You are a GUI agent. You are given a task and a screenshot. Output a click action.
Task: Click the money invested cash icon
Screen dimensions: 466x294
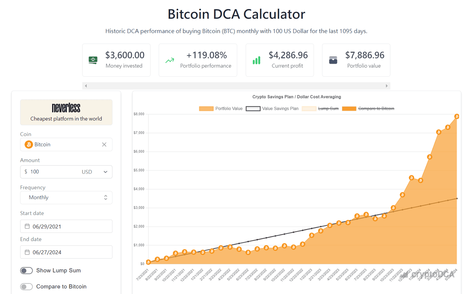tap(93, 60)
